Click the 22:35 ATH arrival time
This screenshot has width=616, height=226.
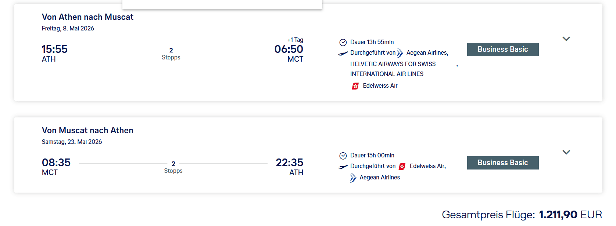[x=290, y=163]
